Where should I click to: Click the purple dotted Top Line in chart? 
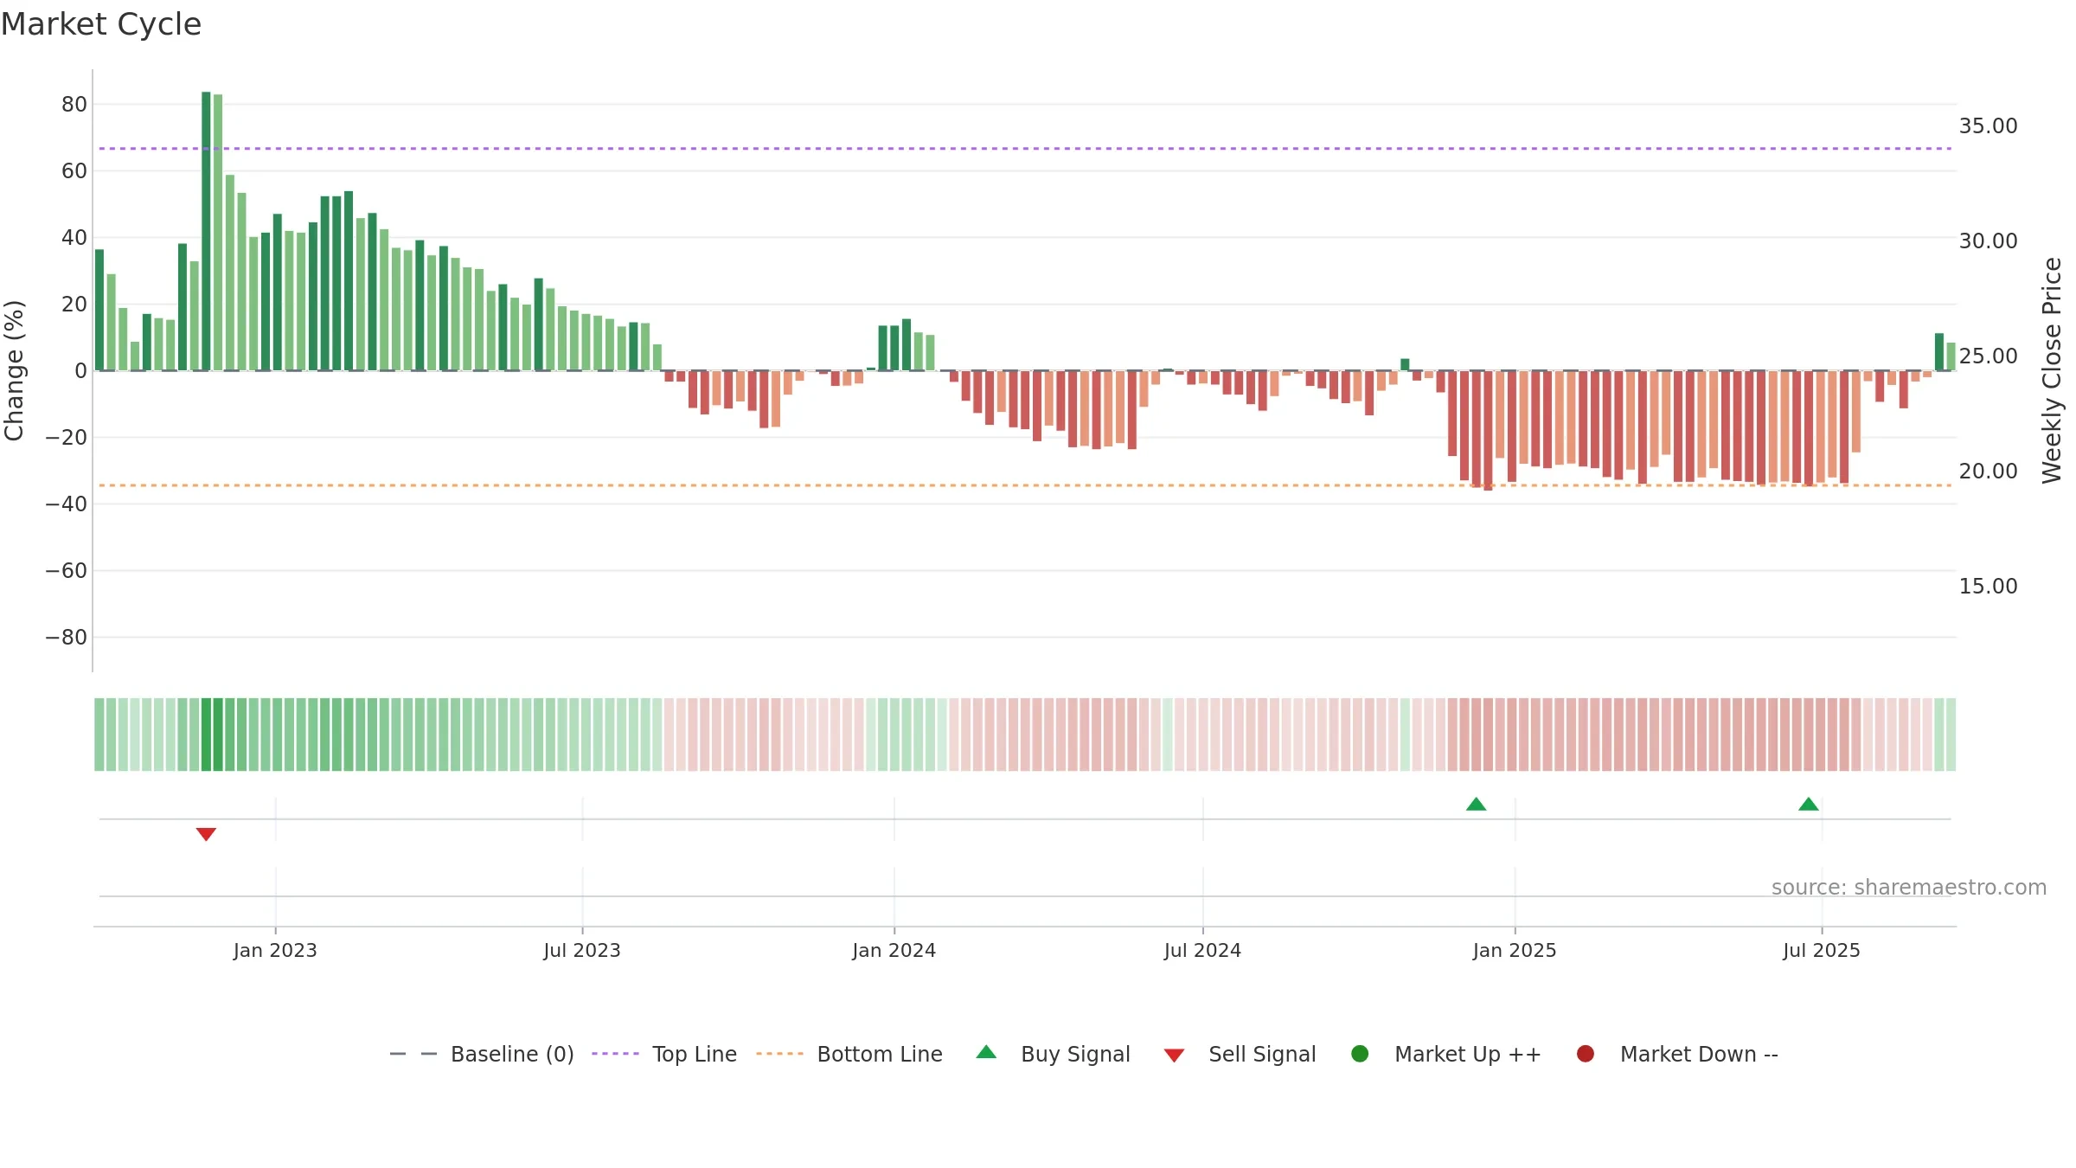point(1025,149)
